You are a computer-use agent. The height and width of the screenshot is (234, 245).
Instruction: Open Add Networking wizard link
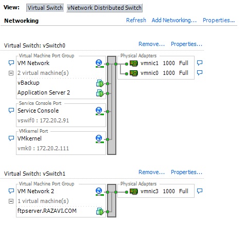point(174,20)
